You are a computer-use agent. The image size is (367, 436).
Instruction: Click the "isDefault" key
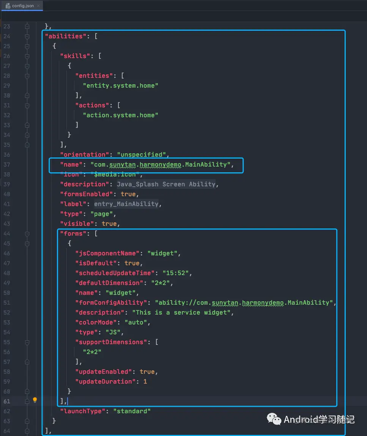[x=96, y=263]
